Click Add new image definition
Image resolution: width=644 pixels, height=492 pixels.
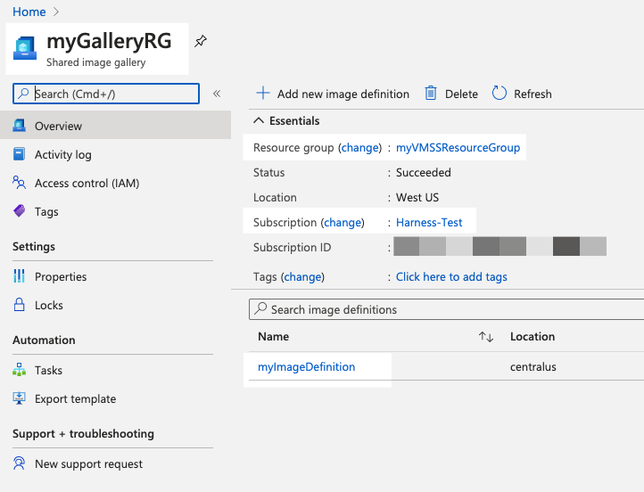[x=343, y=94]
